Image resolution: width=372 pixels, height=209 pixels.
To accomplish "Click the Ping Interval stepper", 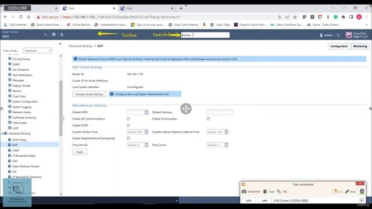I will (146, 145).
